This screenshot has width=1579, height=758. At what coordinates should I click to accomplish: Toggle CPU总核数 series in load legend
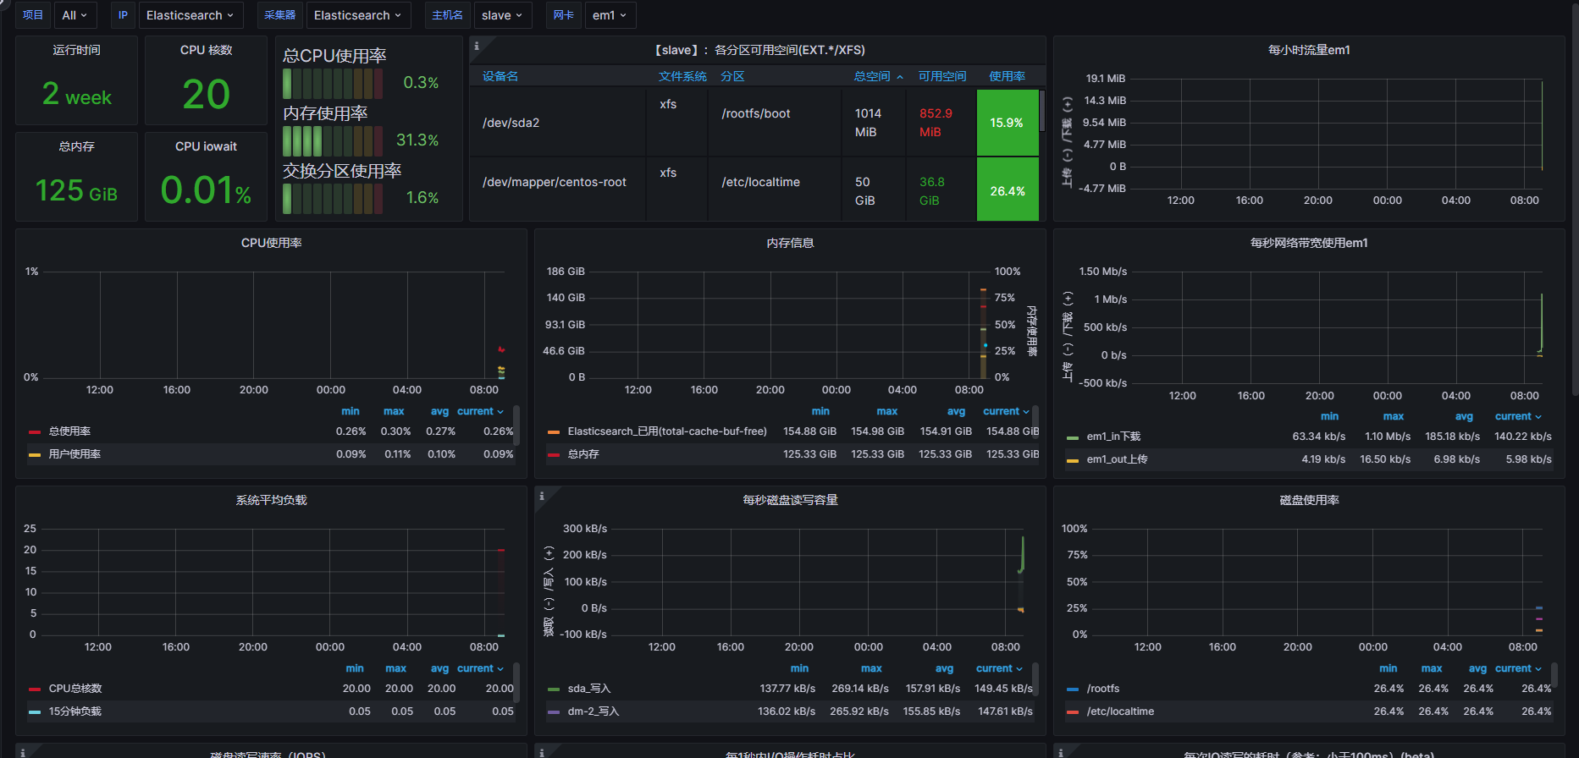click(x=75, y=689)
